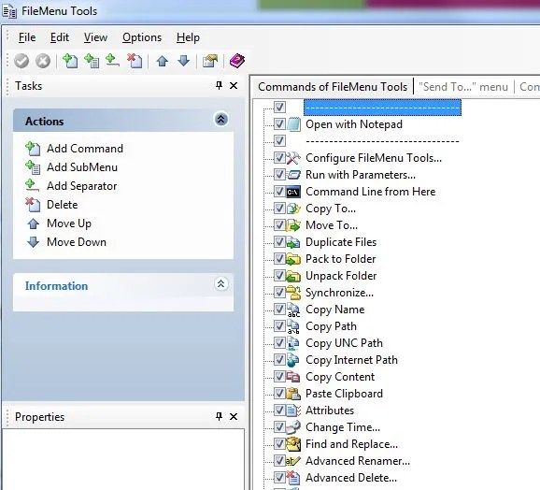This screenshot has height=490, width=540.
Task: Click the Delete toolbar icon with red X
Action: click(x=135, y=61)
